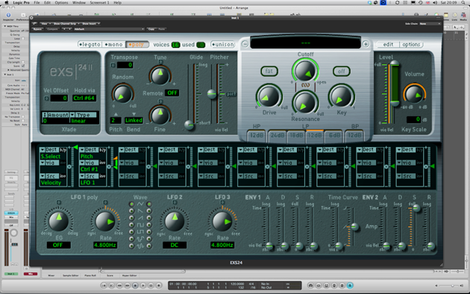Select the triangle LFO waveform icon
Viewport: 470px width, 294px height.
pyautogui.click(x=140, y=204)
